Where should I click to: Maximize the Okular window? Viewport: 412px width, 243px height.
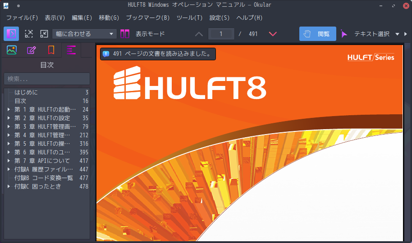[x=394, y=5]
